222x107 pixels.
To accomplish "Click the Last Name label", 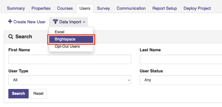I will [150, 50].
